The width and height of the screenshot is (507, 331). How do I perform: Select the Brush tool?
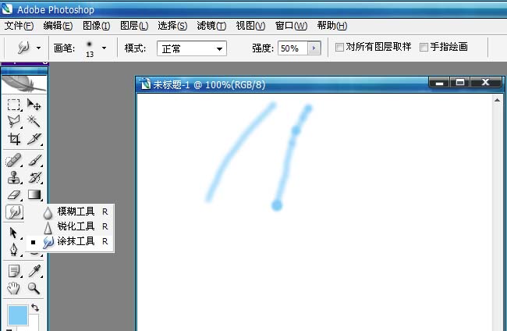34,160
